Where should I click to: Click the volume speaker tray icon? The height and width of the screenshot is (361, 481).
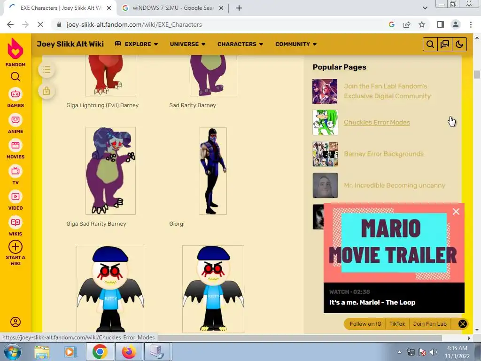coord(434,352)
